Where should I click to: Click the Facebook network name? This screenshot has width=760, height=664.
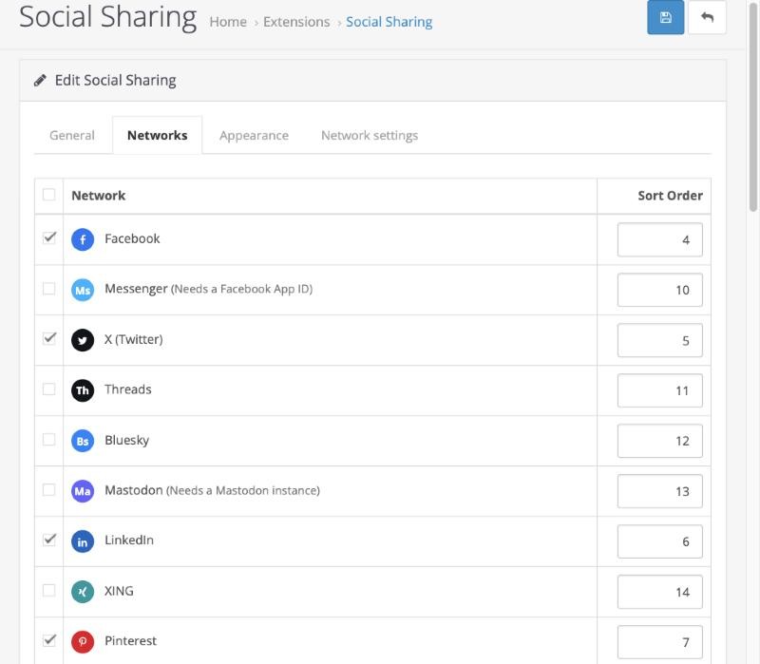(132, 238)
